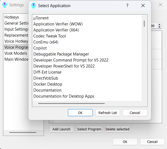Click the Select Application dialog's microphone icon
167x149 pixels.
(34, 5)
